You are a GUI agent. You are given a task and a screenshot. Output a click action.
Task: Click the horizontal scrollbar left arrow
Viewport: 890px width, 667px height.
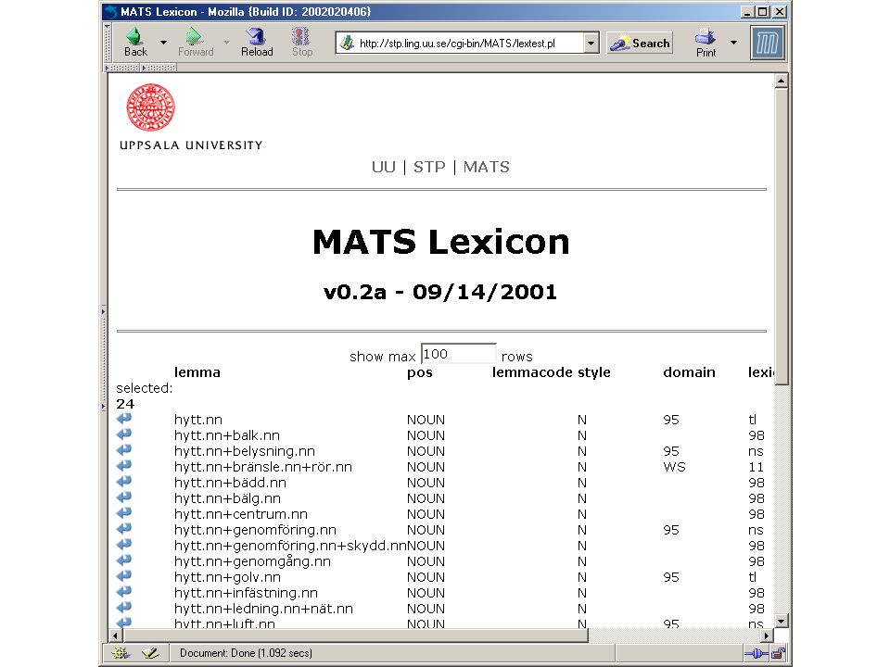coord(115,636)
